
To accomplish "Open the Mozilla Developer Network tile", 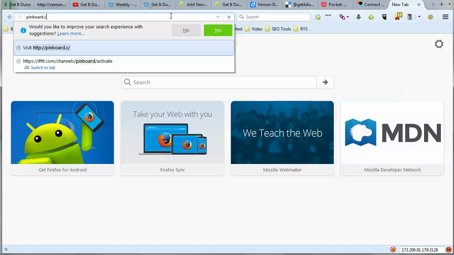I will 392,138.
